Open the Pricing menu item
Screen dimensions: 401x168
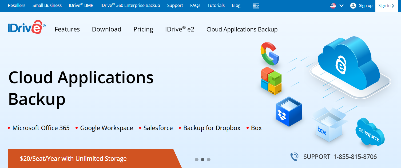point(143,29)
